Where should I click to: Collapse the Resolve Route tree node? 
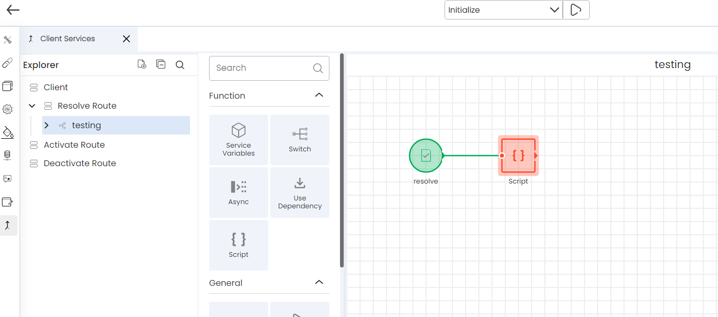click(x=32, y=106)
